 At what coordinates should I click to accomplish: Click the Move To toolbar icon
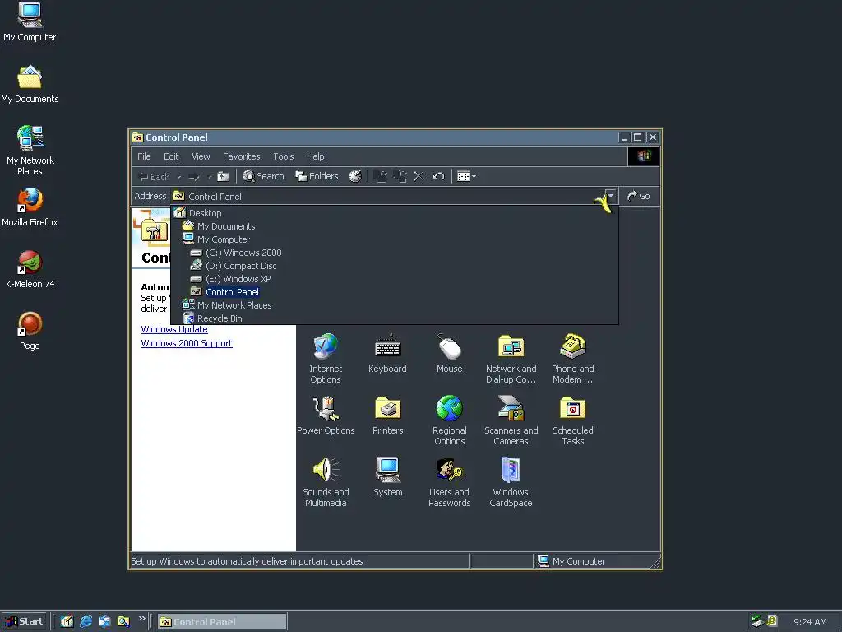click(380, 176)
